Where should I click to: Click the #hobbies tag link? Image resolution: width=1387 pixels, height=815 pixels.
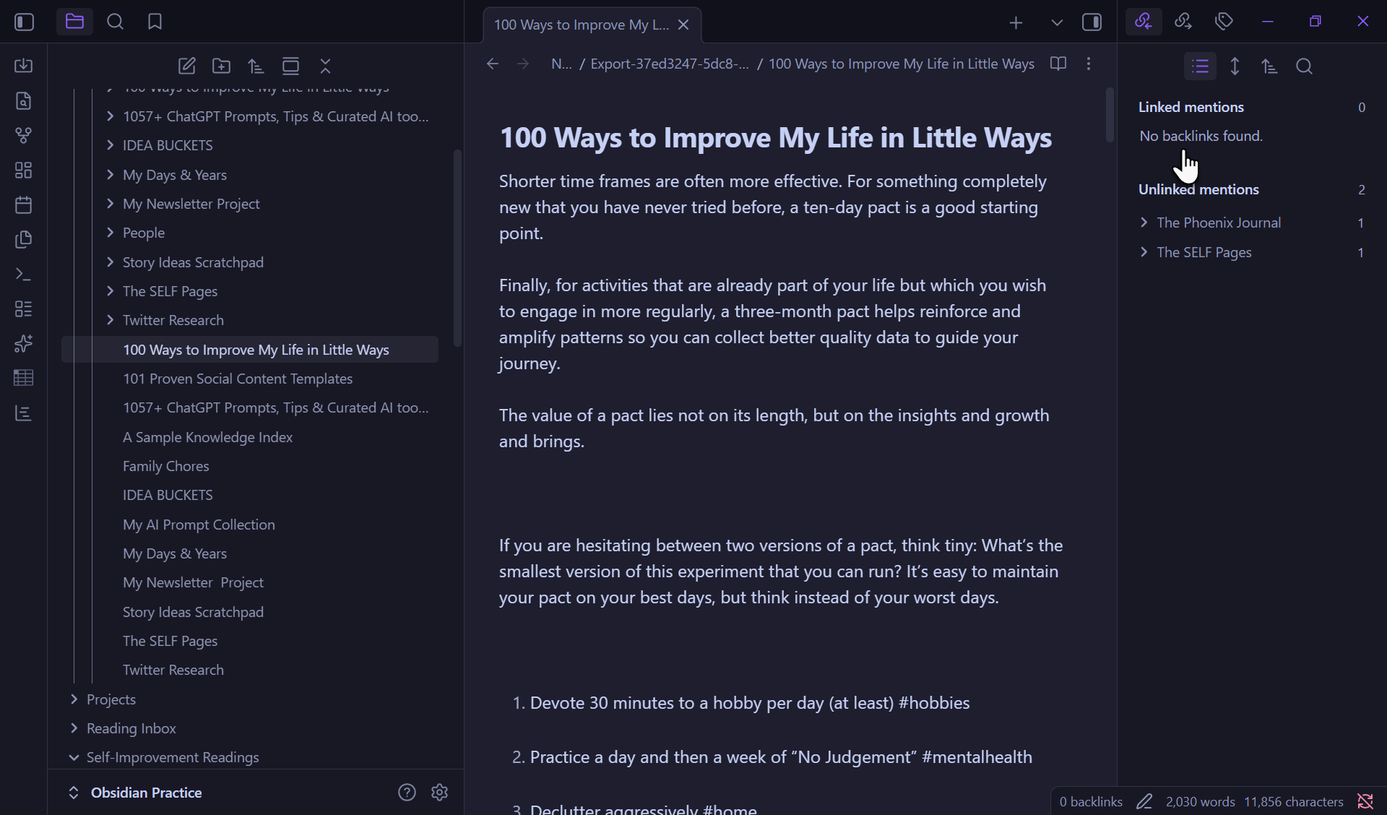click(933, 703)
